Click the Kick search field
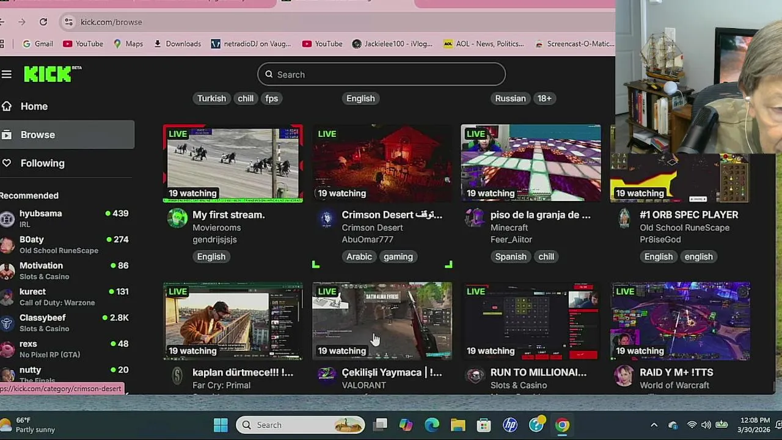Image resolution: width=782 pixels, height=440 pixels. [x=381, y=75]
